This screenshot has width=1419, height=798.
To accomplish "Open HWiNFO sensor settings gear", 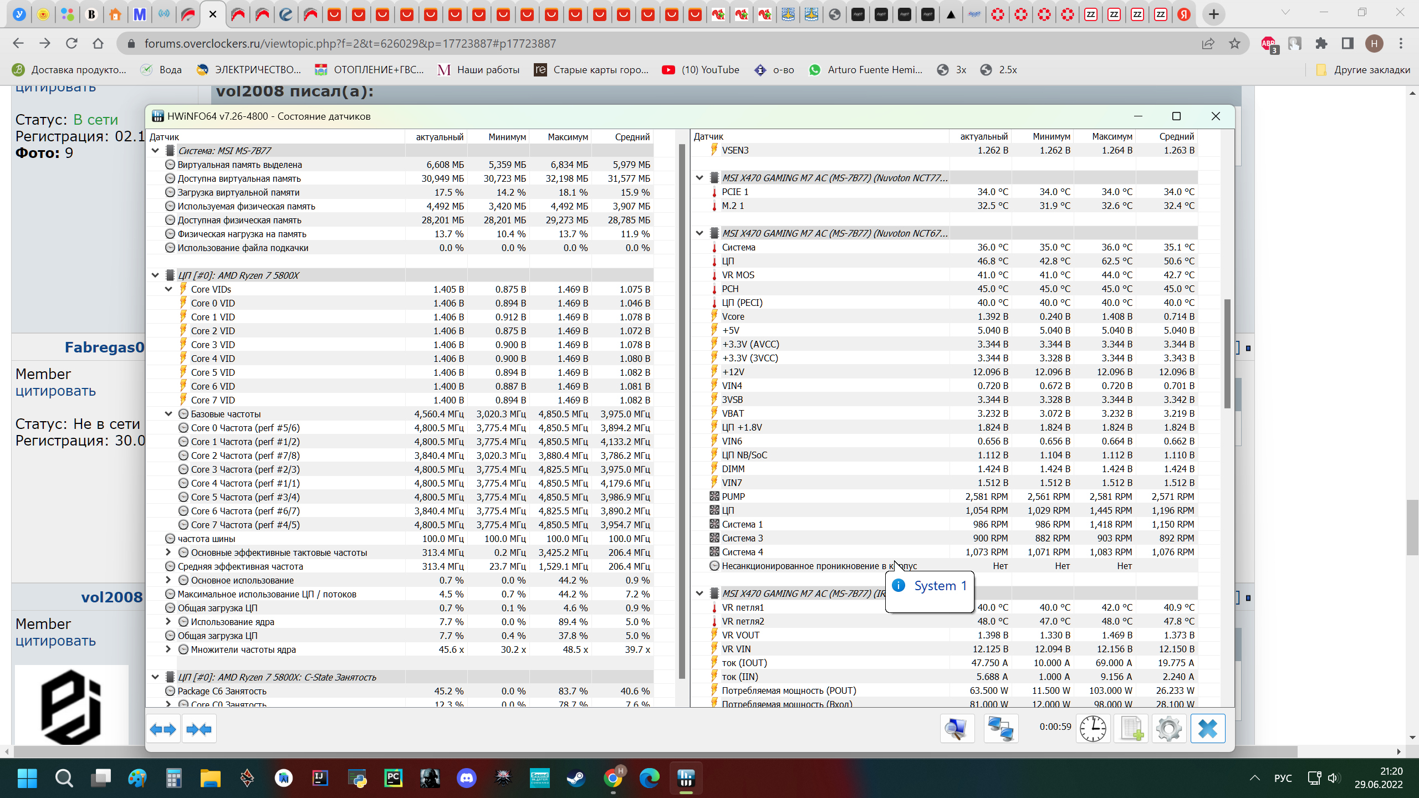I will point(1169,728).
